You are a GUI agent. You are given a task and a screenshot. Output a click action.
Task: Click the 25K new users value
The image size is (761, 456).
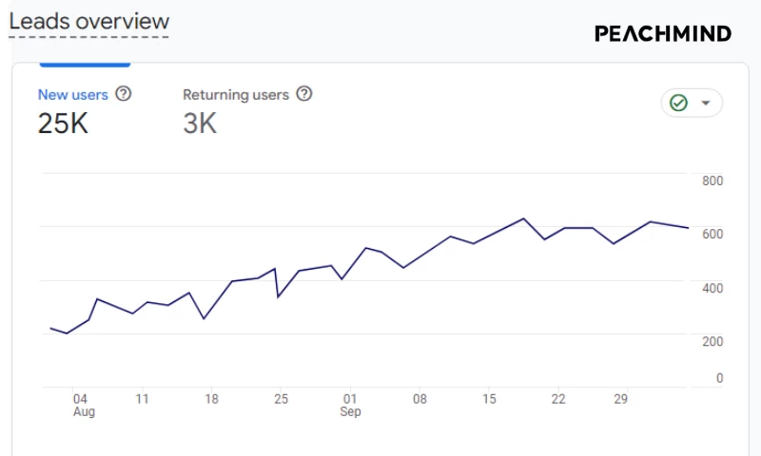[63, 123]
